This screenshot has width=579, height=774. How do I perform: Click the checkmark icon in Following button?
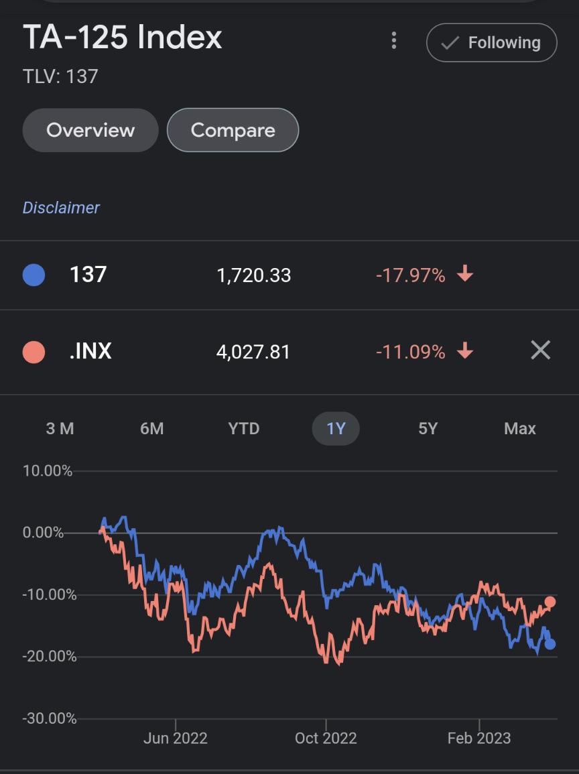pyautogui.click(x=450, y=43)
